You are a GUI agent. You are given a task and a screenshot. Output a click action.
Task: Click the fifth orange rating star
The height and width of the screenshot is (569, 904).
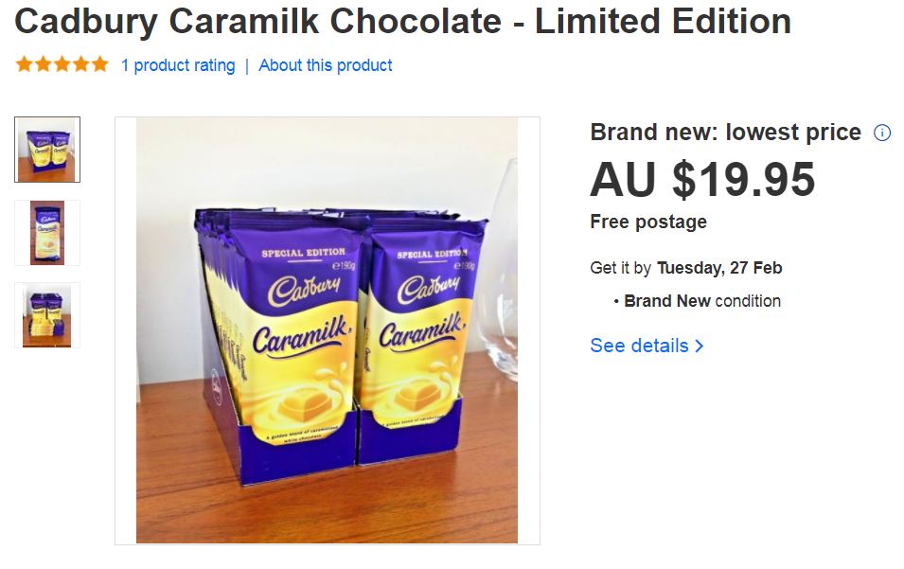pos(99,64)
